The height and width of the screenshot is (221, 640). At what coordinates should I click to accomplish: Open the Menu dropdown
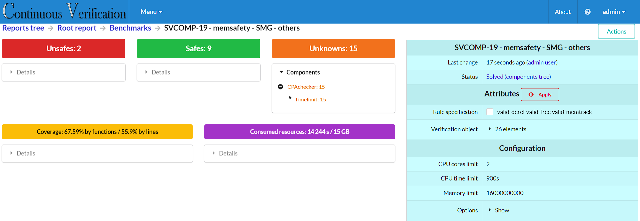[x=151, y=12]
